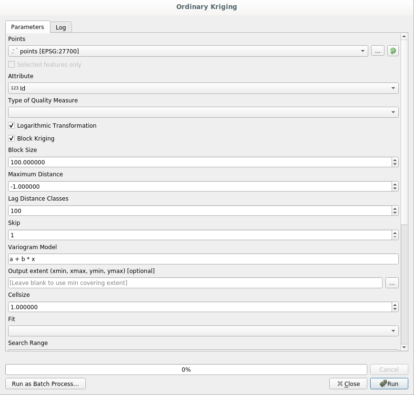Click the 0% progress bar
The height and width of the screenshot is (395, 414).
[x=186, y=369]
